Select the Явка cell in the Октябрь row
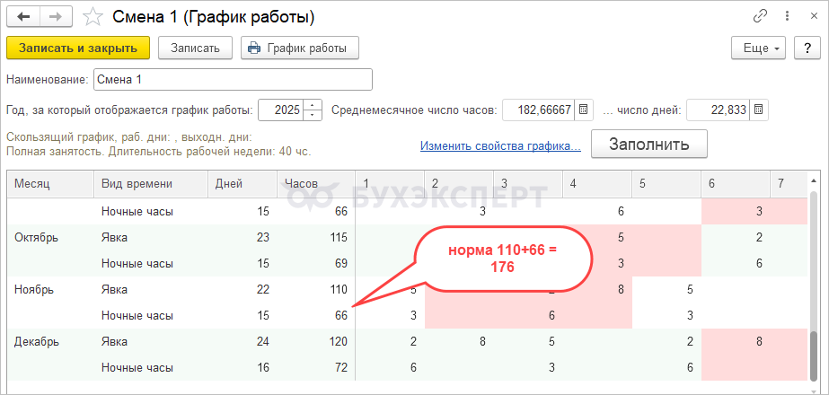The image size is (829, 395). 151,237
